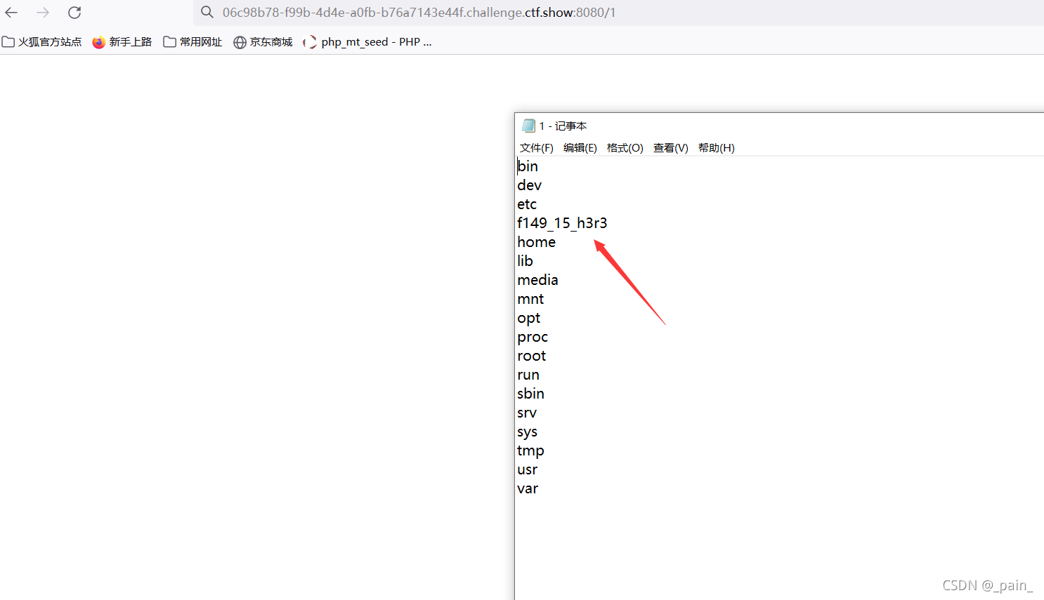Open the 文件(F) menu in Notepad
1044x600 pixels.
[x=537, y=148]
